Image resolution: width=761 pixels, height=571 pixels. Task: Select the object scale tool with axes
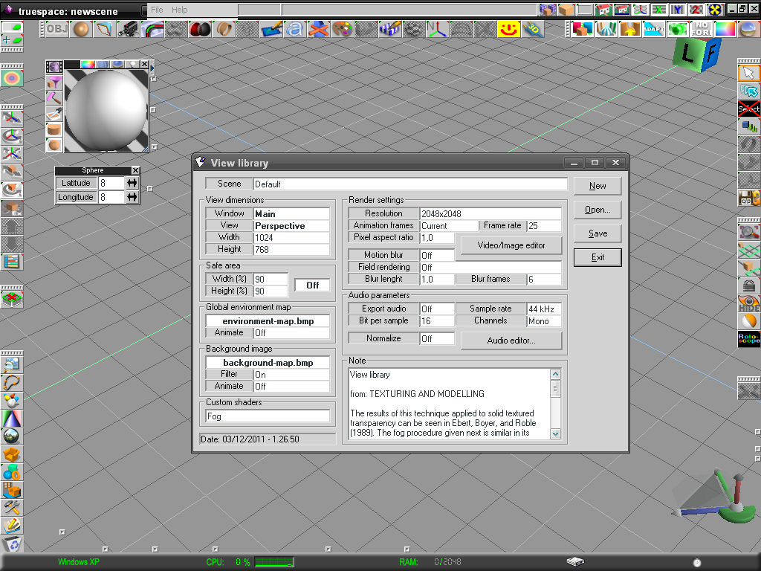12,155
